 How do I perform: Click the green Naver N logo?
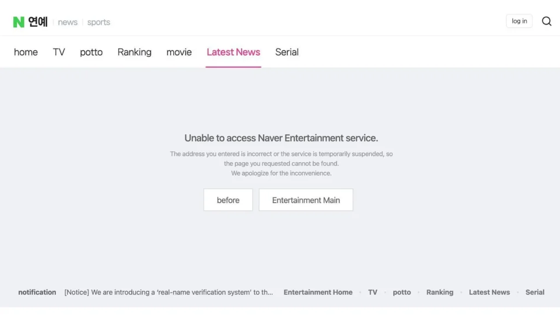(19, 22)
